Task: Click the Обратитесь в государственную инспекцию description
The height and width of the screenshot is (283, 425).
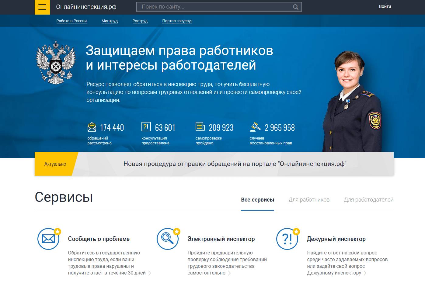Action: tap(107, 263)
